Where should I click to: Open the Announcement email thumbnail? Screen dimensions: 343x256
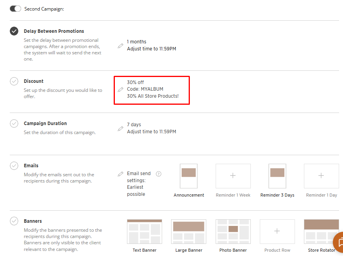pos(189,176)
